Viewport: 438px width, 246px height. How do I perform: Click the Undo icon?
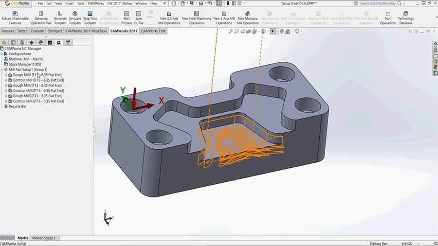[209, 3]
